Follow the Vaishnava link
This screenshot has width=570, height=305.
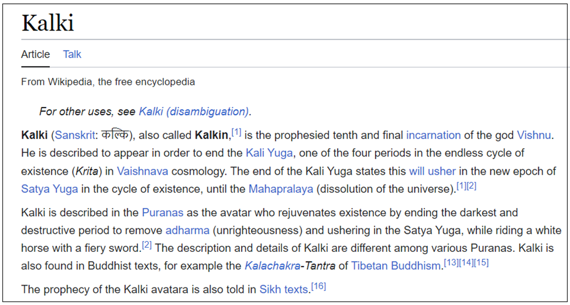click(143, 171)
